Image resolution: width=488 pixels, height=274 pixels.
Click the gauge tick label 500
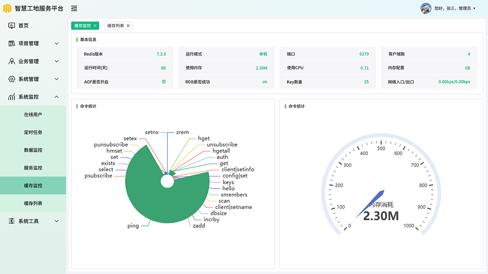pos(381,148)
